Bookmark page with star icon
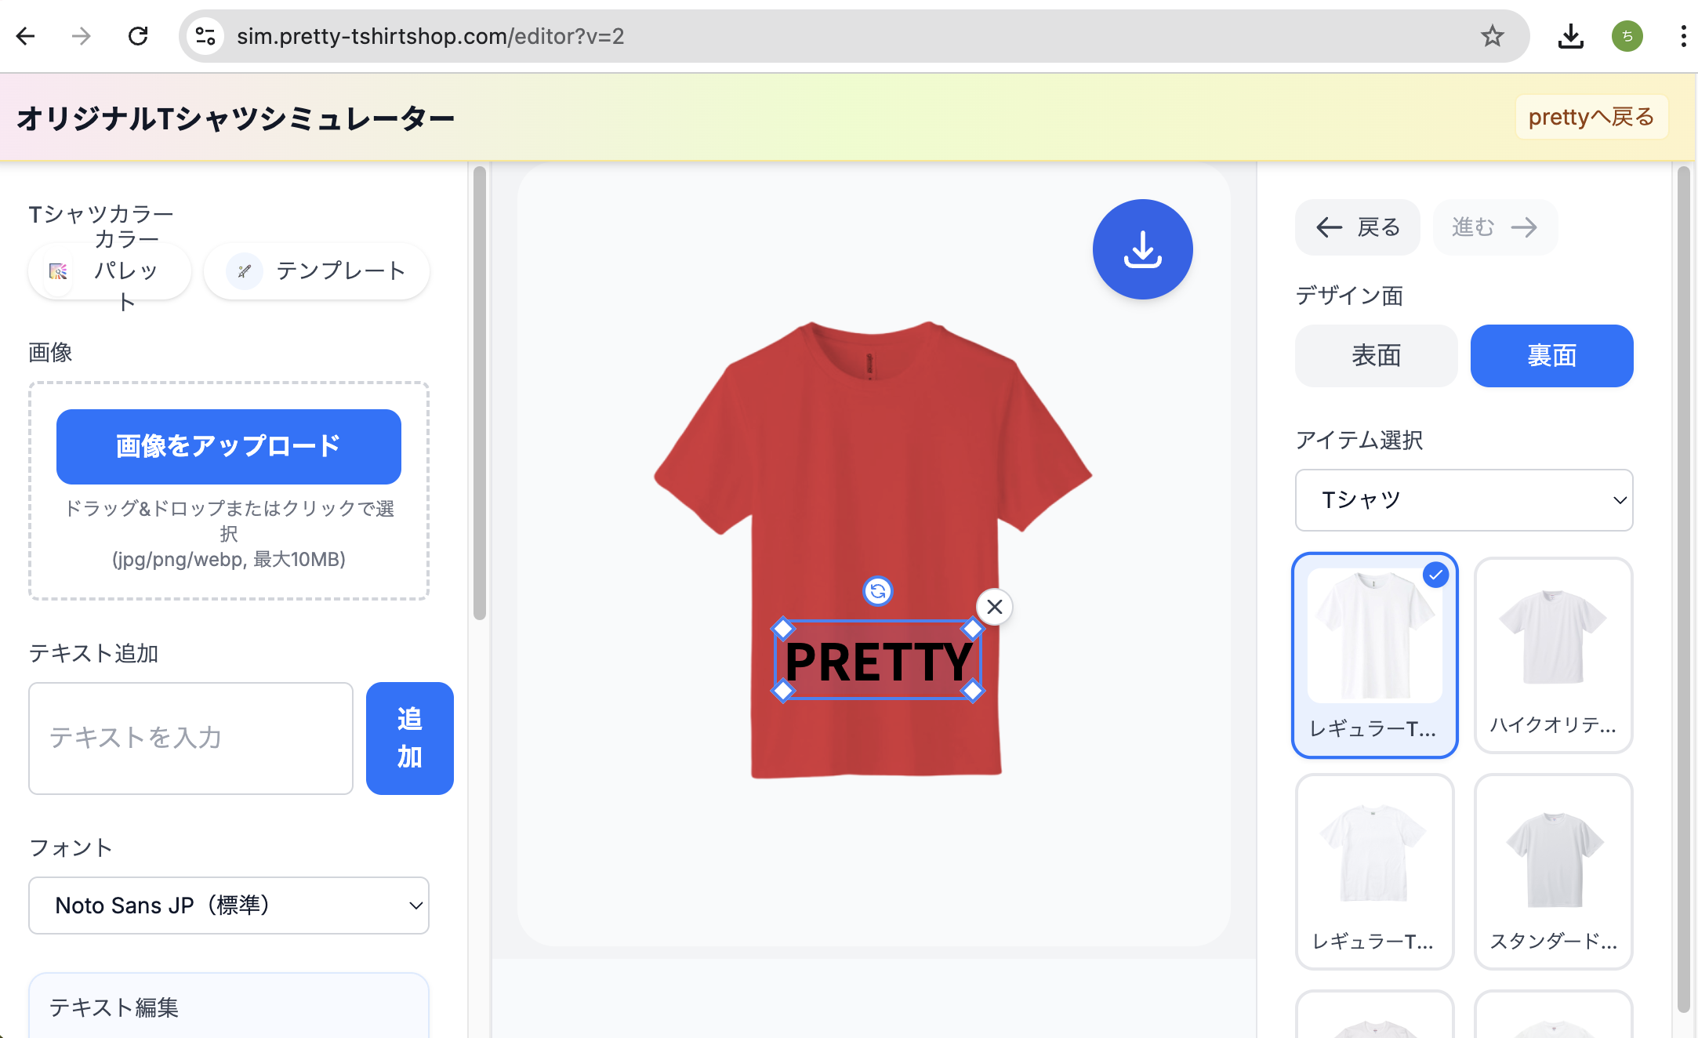1698x1038 pixels. 1492,36
